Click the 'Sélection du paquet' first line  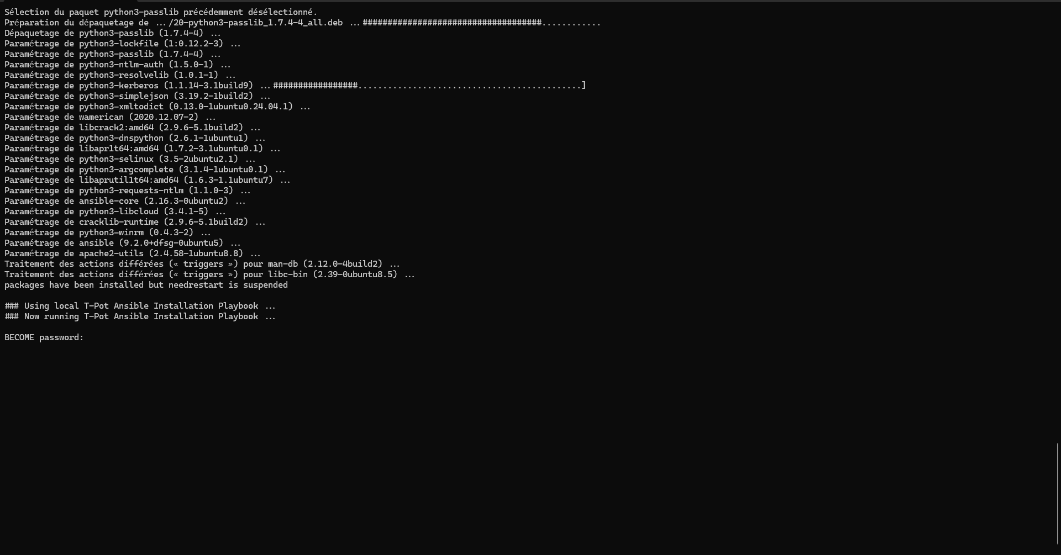tap(160, 12)
